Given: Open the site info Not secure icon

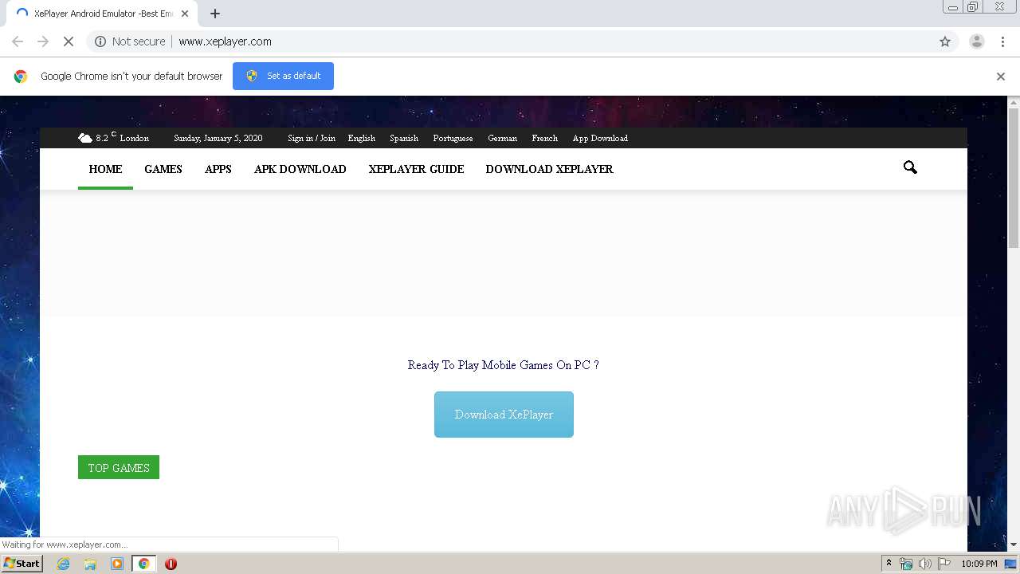Looking at the screenshot, I should pyautogui.click(x=100, y=41).
